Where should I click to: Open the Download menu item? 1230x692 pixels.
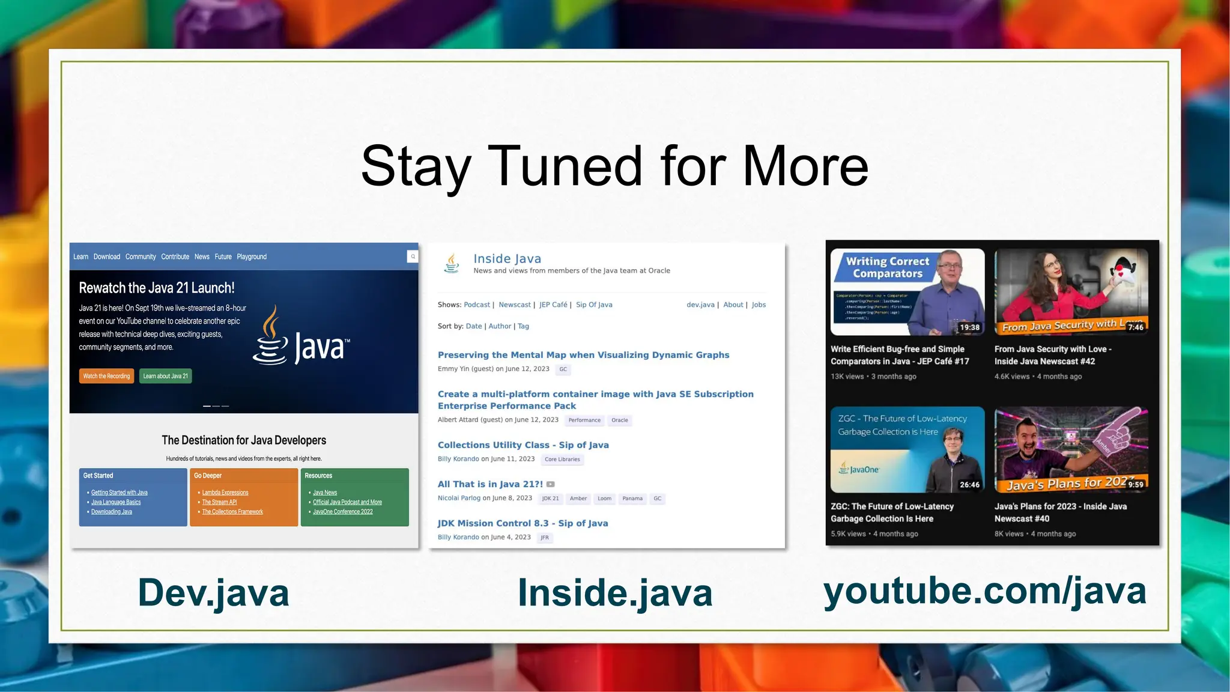[107, 256]
